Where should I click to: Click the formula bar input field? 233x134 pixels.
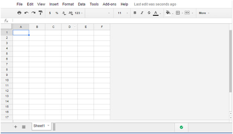[122, 21]
